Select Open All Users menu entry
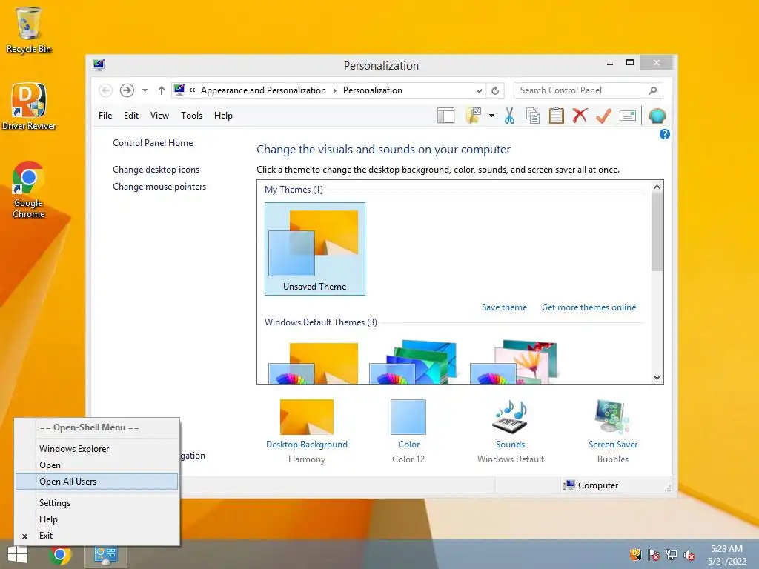This screenshot has height=569, width=759. coord(97,482)
